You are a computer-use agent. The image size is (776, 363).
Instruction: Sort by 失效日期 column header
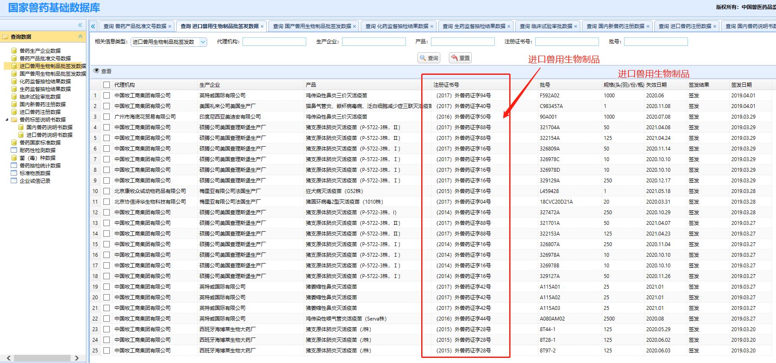tap(665, 85)
